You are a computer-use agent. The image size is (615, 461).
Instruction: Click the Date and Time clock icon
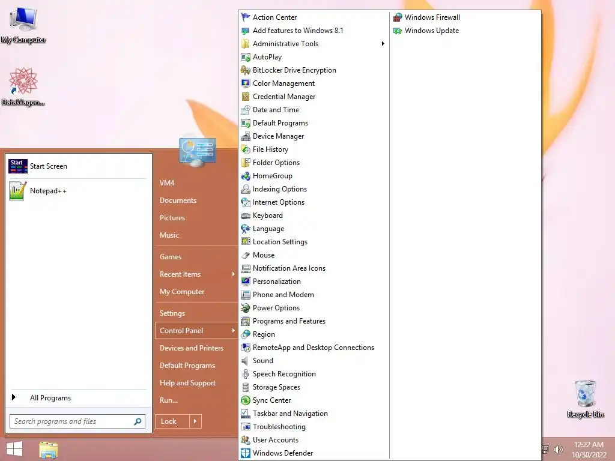click(246, 110)
